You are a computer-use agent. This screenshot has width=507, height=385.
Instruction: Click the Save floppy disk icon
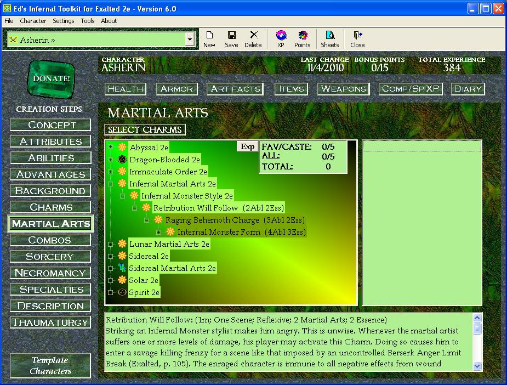click(231, 35)
